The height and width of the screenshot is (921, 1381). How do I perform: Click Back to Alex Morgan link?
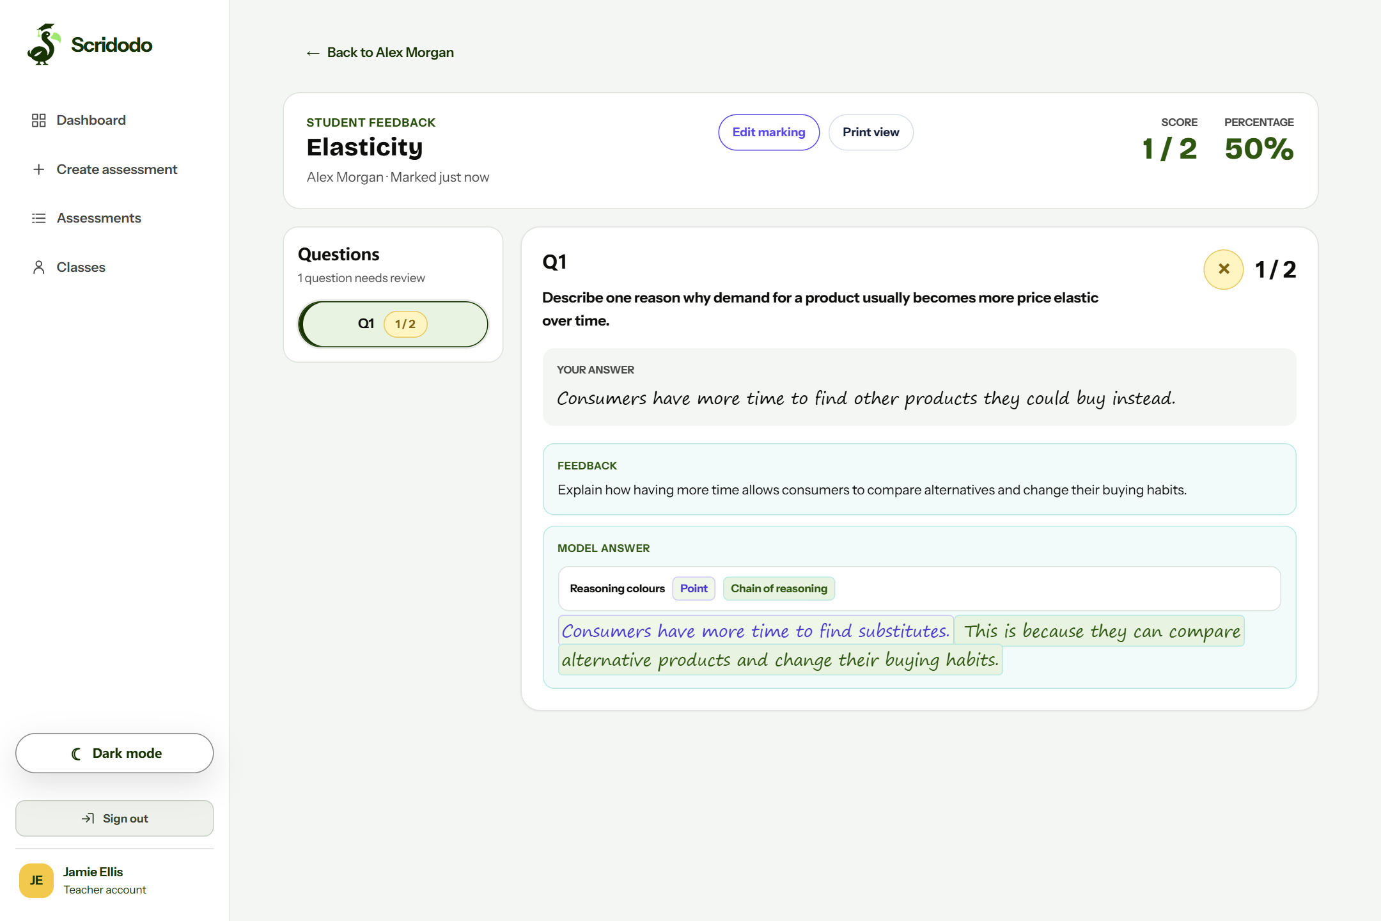pyautogui.click(x=380, y=52)
